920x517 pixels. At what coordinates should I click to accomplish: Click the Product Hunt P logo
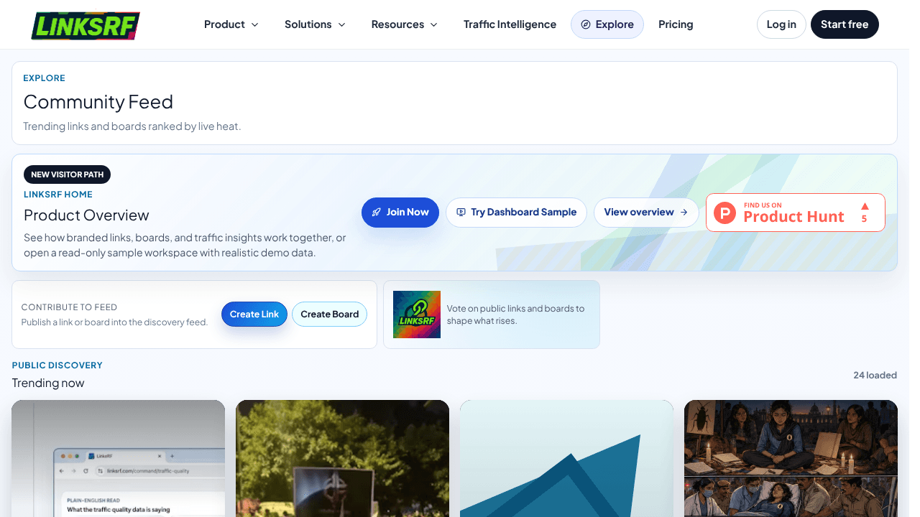tap(725, 213)
